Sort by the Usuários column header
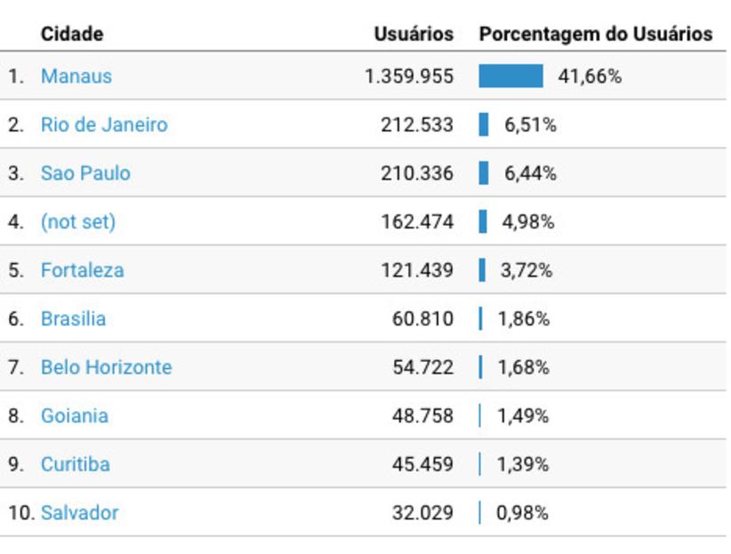Image resolution: width=731 pixels, height=554 pixels. [x=414, y=34]
